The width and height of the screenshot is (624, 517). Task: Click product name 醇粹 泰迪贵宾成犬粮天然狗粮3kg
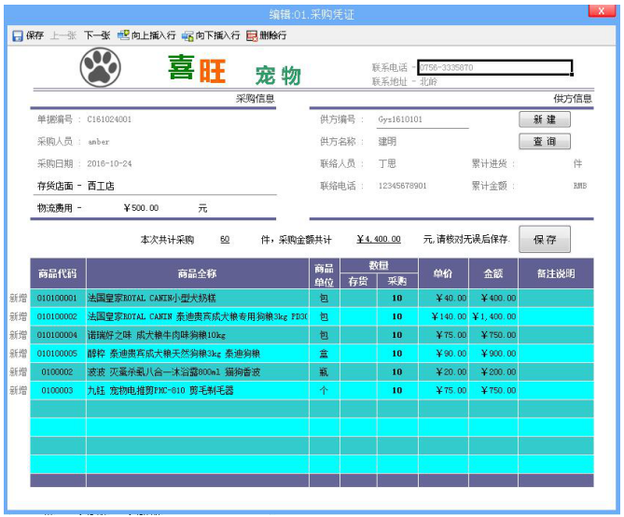173,354
